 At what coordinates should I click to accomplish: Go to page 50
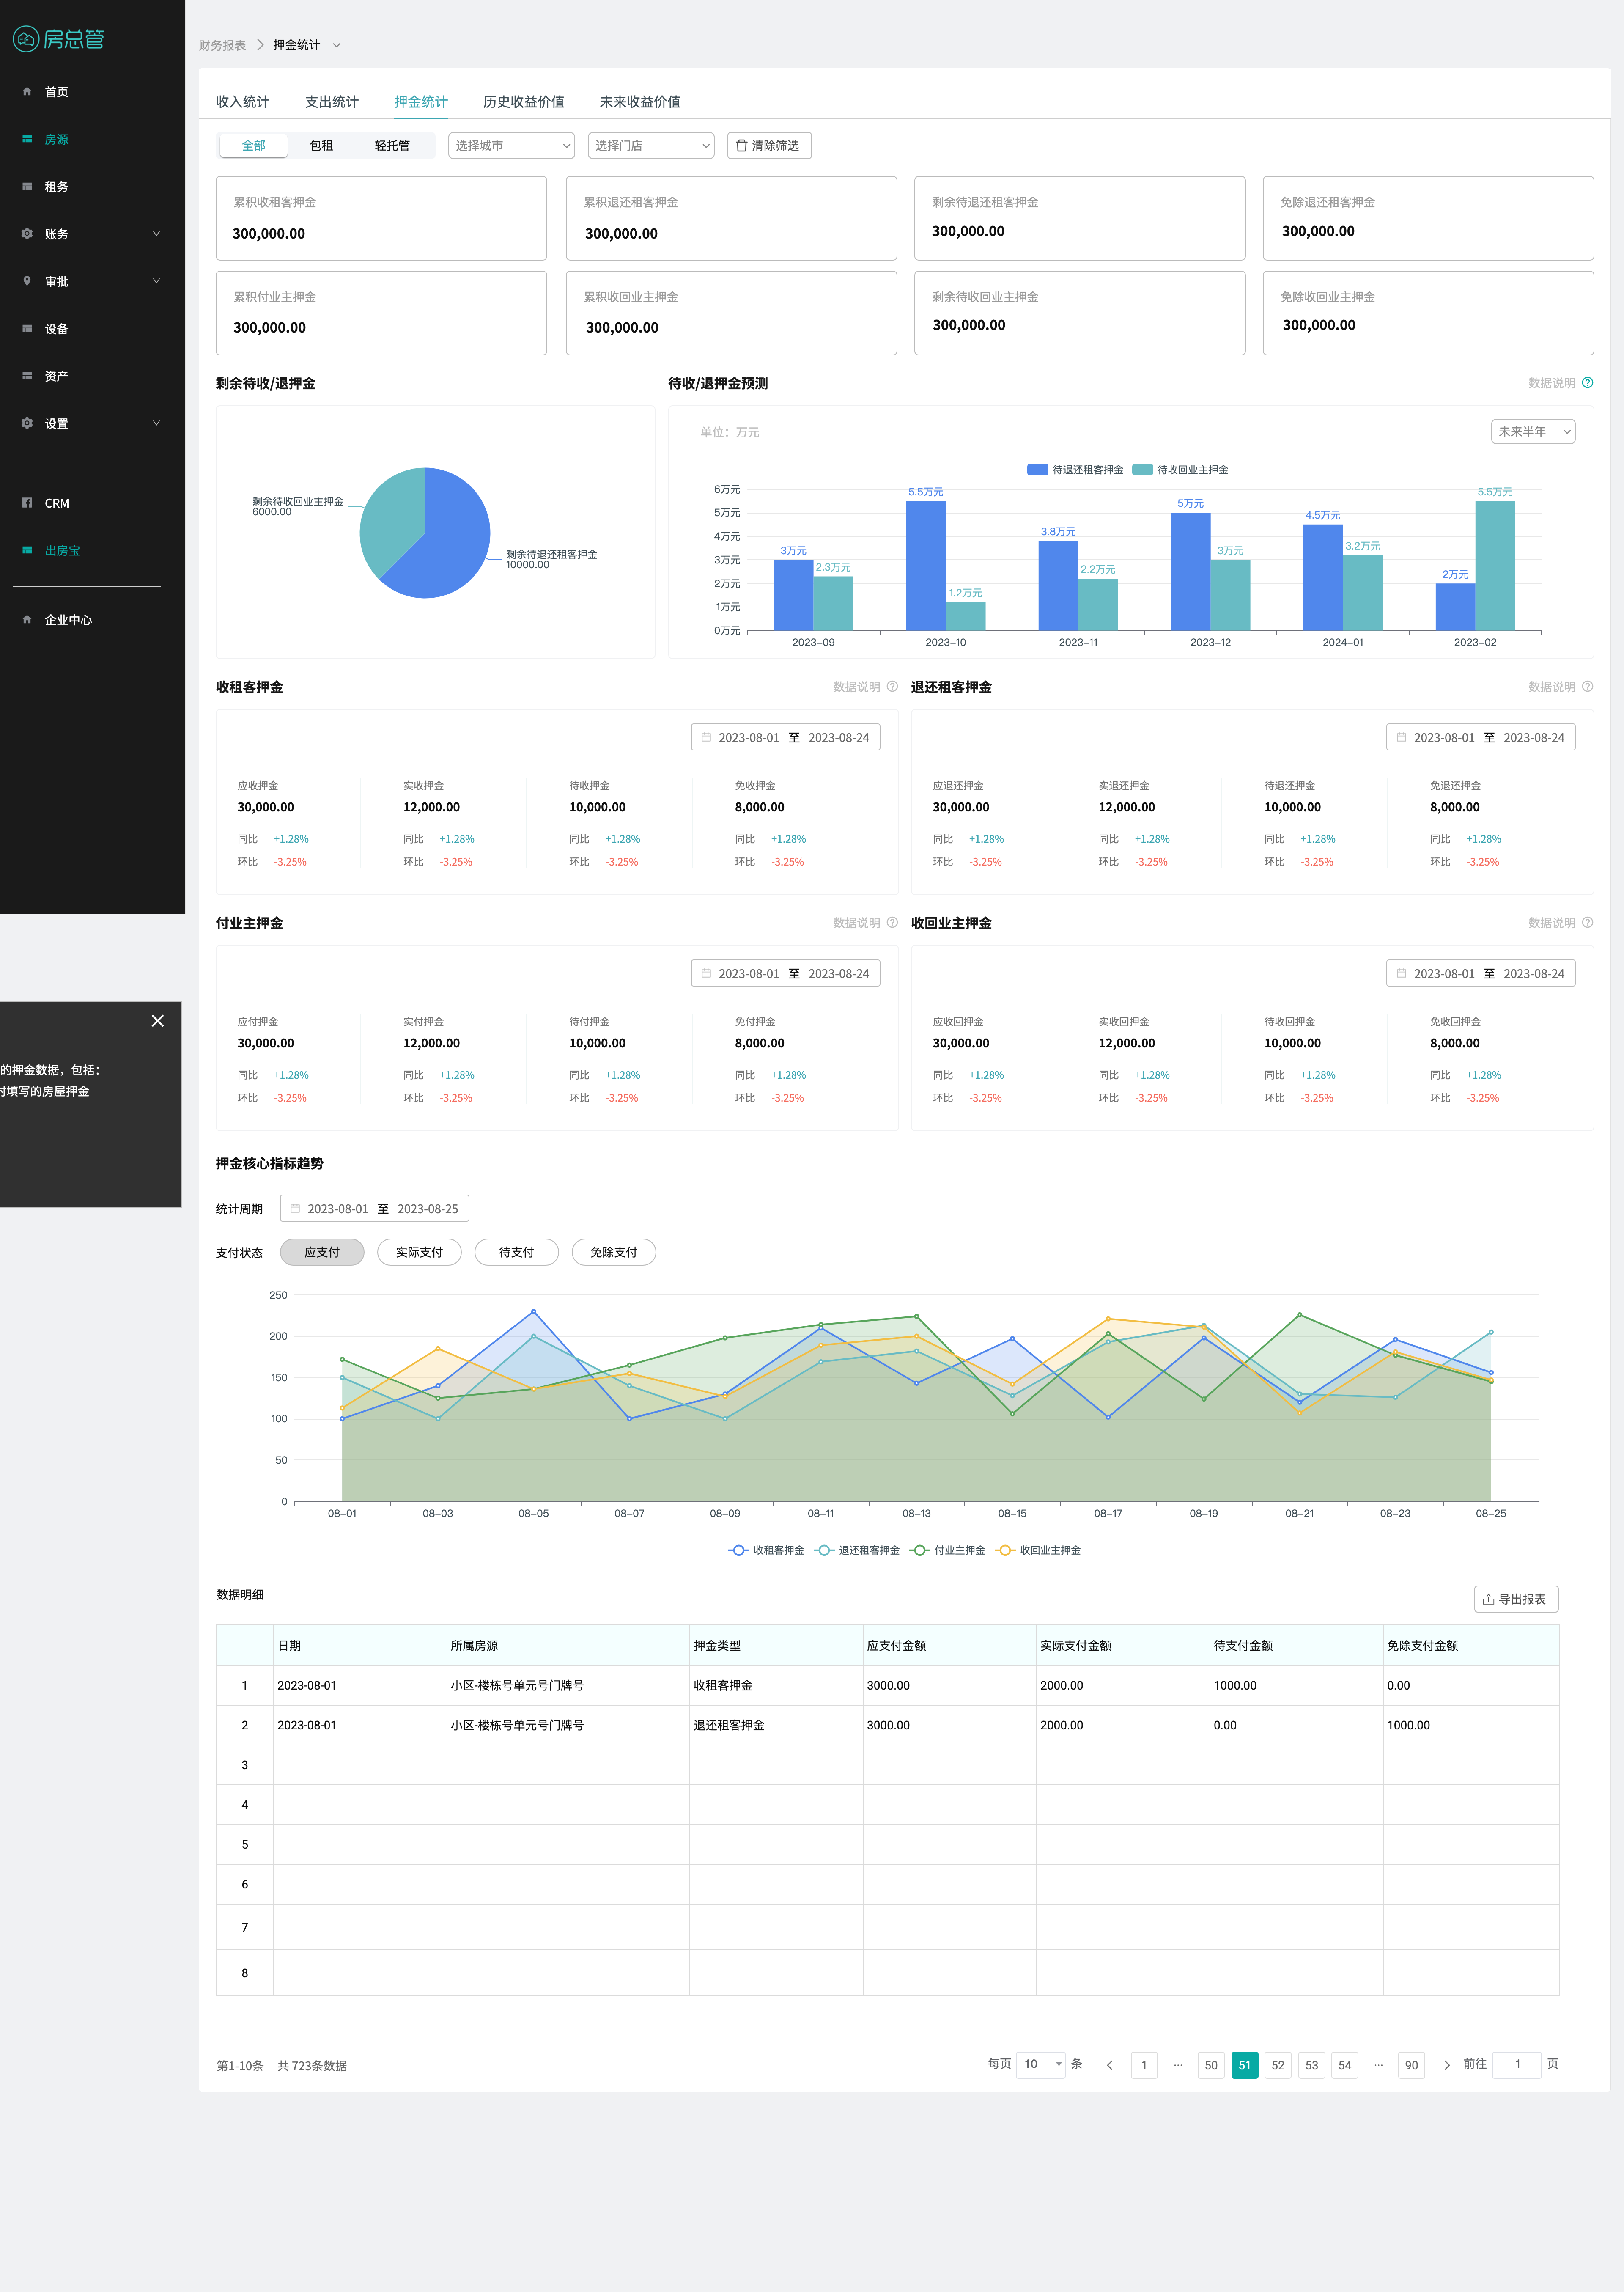1211,2065
